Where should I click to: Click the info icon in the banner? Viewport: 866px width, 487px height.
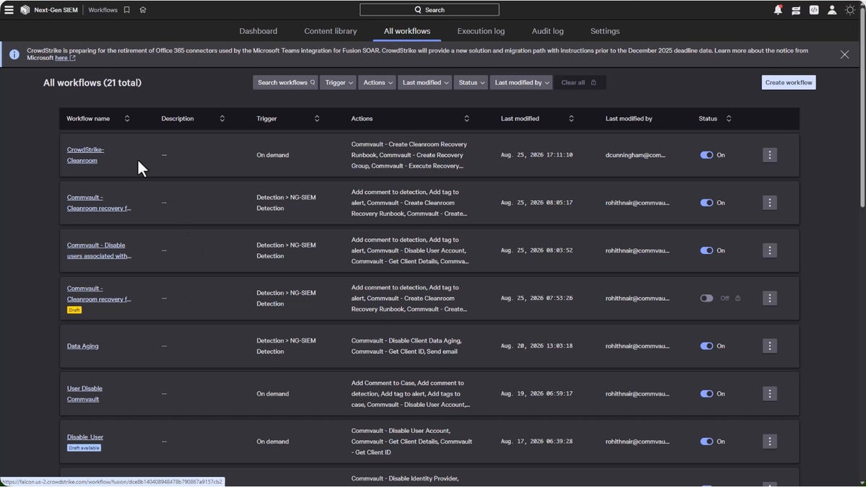[14, 54]
